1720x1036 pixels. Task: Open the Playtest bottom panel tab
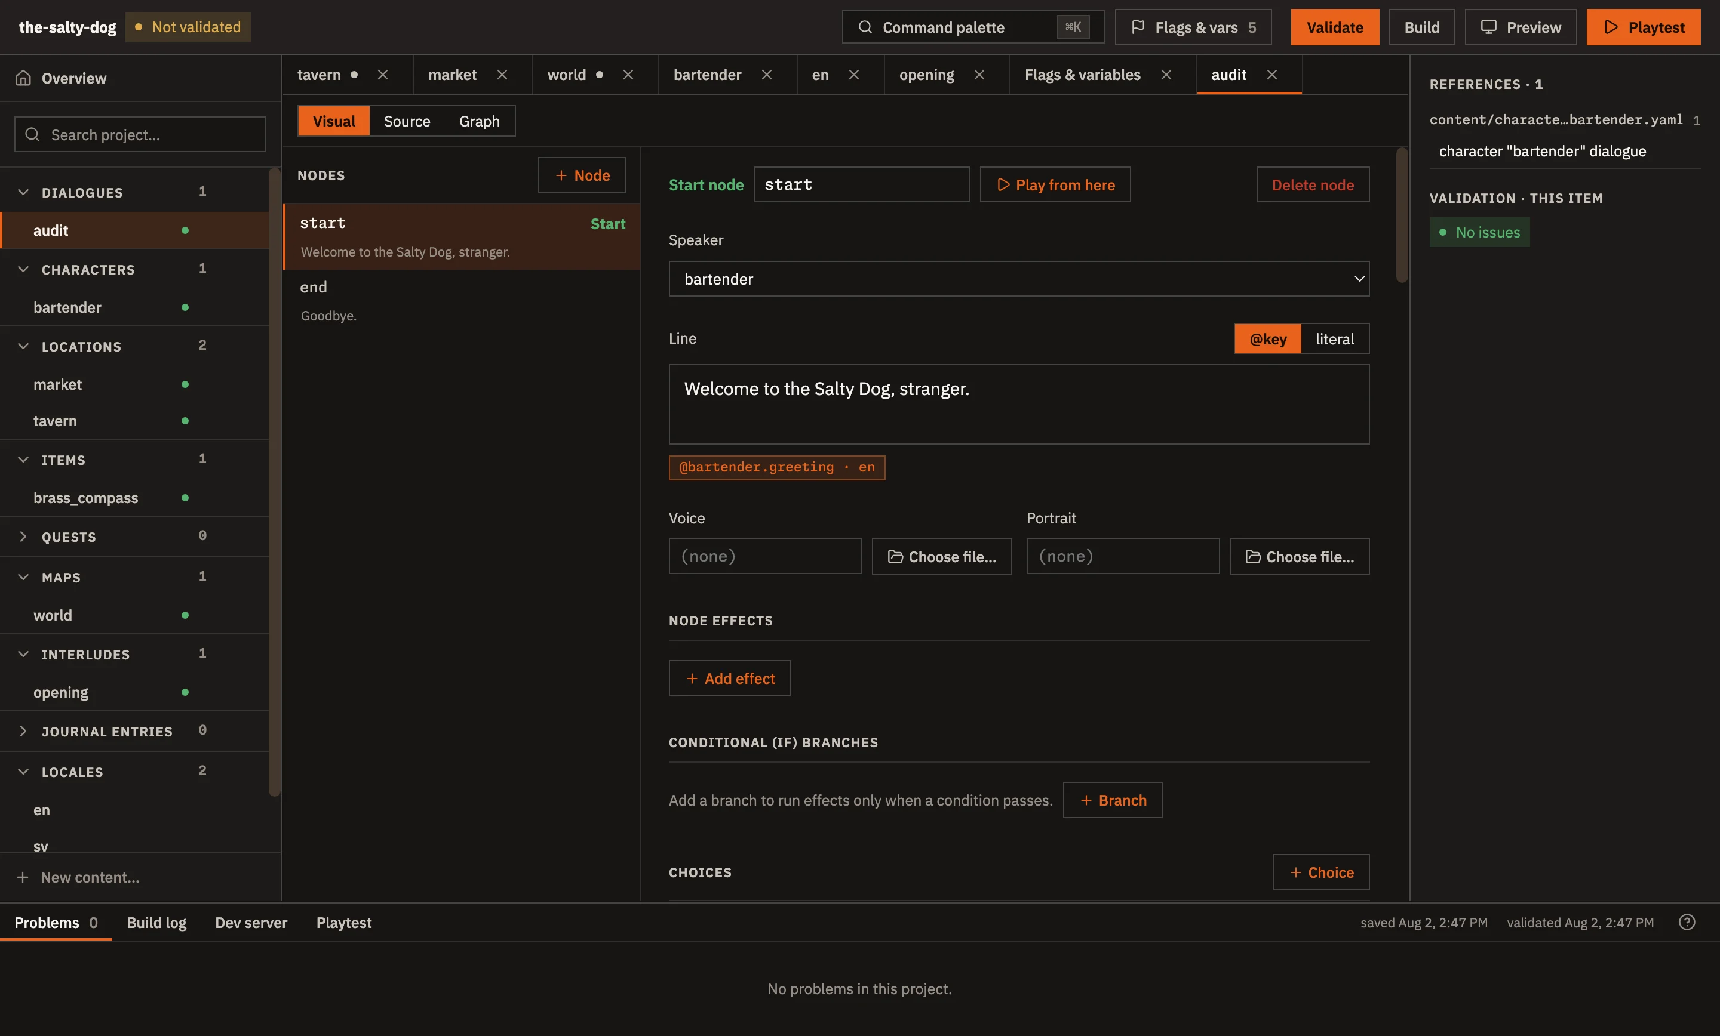(344, 922)
